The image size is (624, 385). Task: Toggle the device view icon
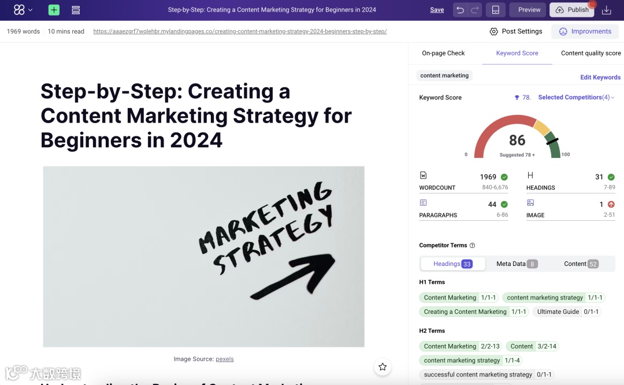coord(496,10)
